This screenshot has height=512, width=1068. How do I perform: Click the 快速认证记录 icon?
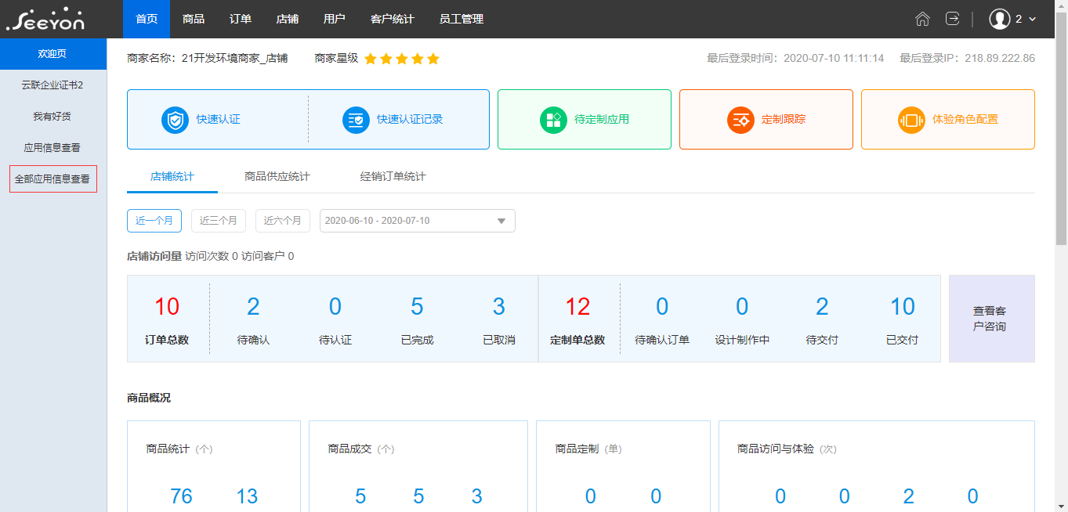point(356,120)
